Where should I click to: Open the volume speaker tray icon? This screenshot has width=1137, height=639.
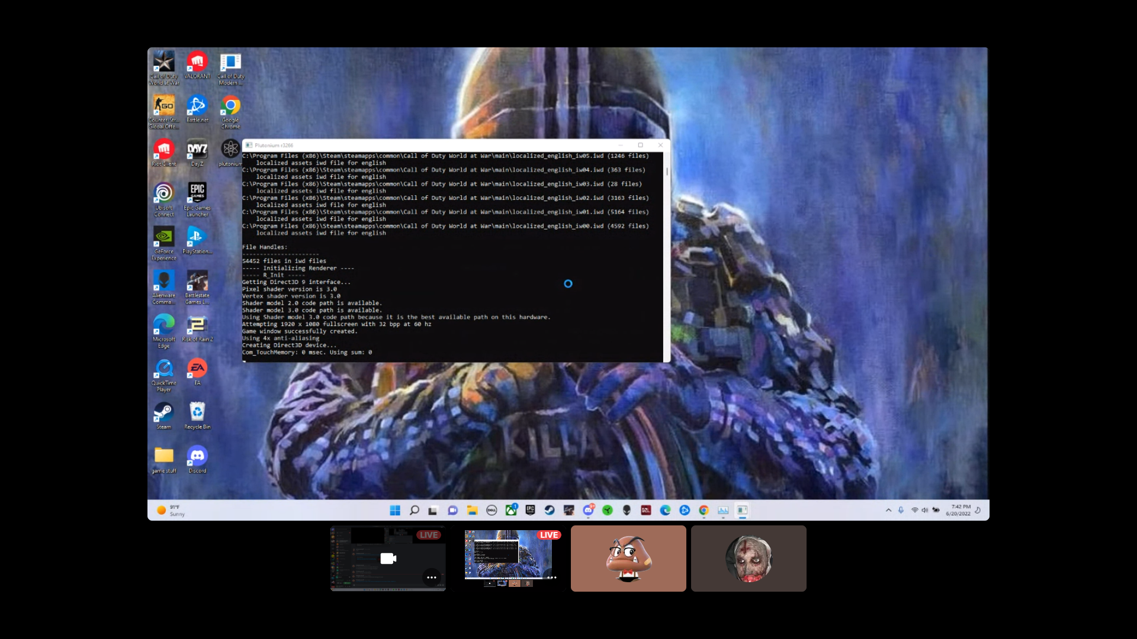tap(925, 510)
